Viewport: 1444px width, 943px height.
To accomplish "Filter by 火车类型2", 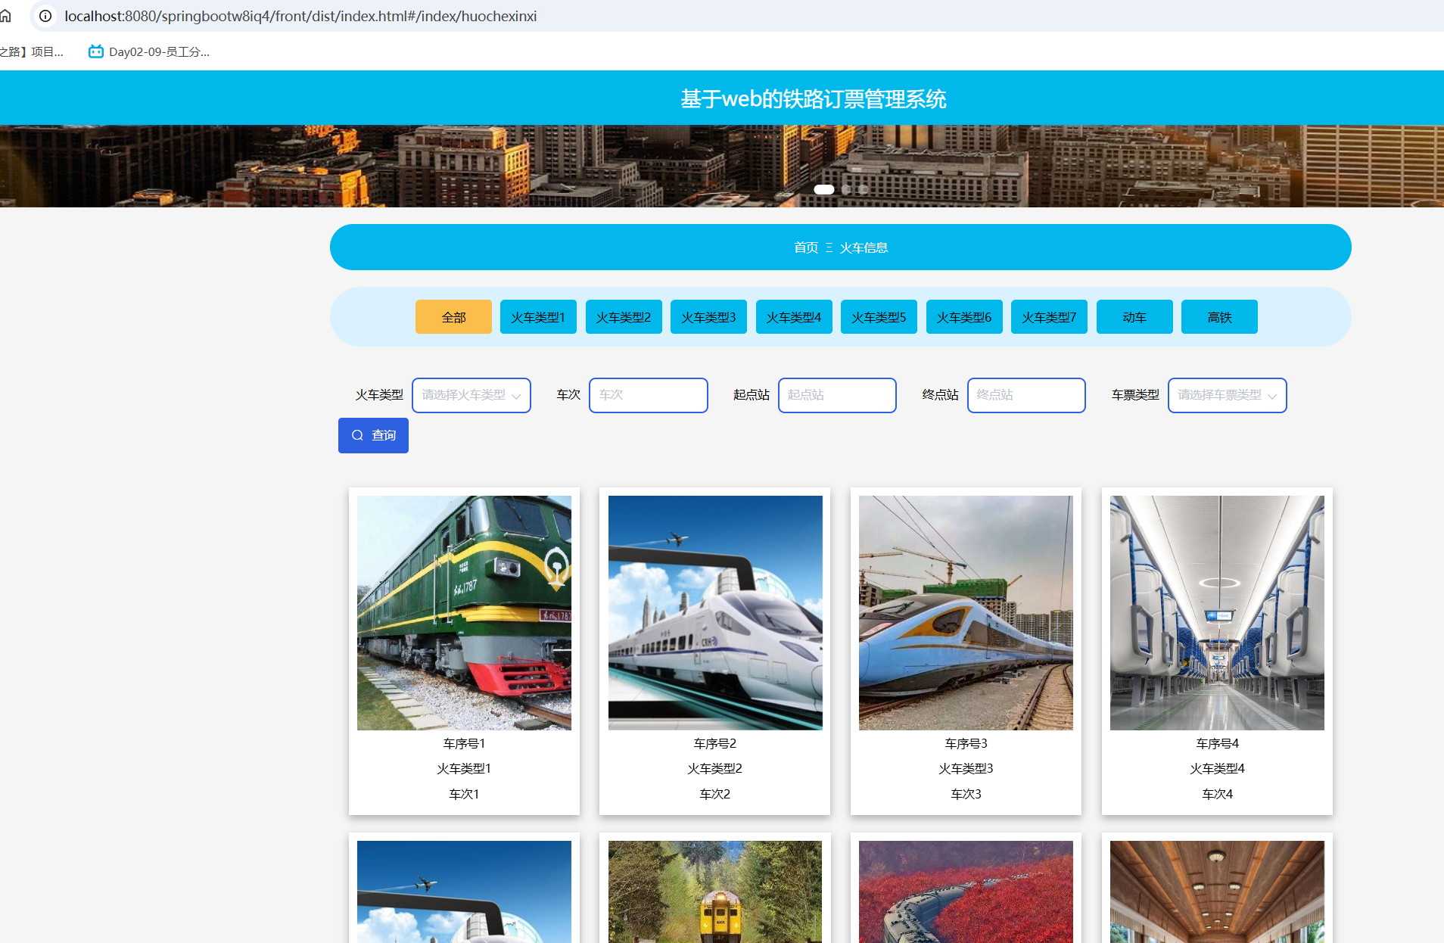I will (624, 317).
